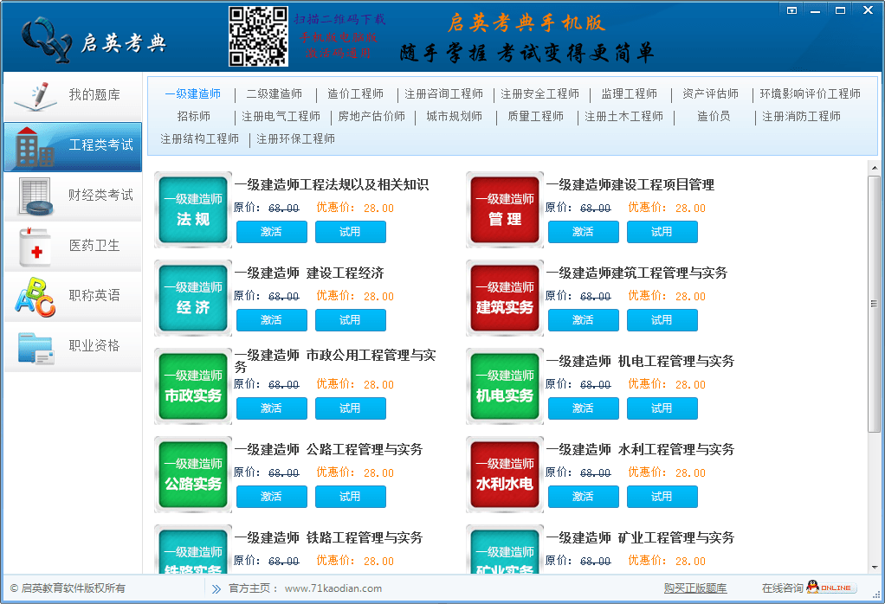Open the 造价员 tab
The height and width of the screenshot is (604, 885).
[714, 116]
